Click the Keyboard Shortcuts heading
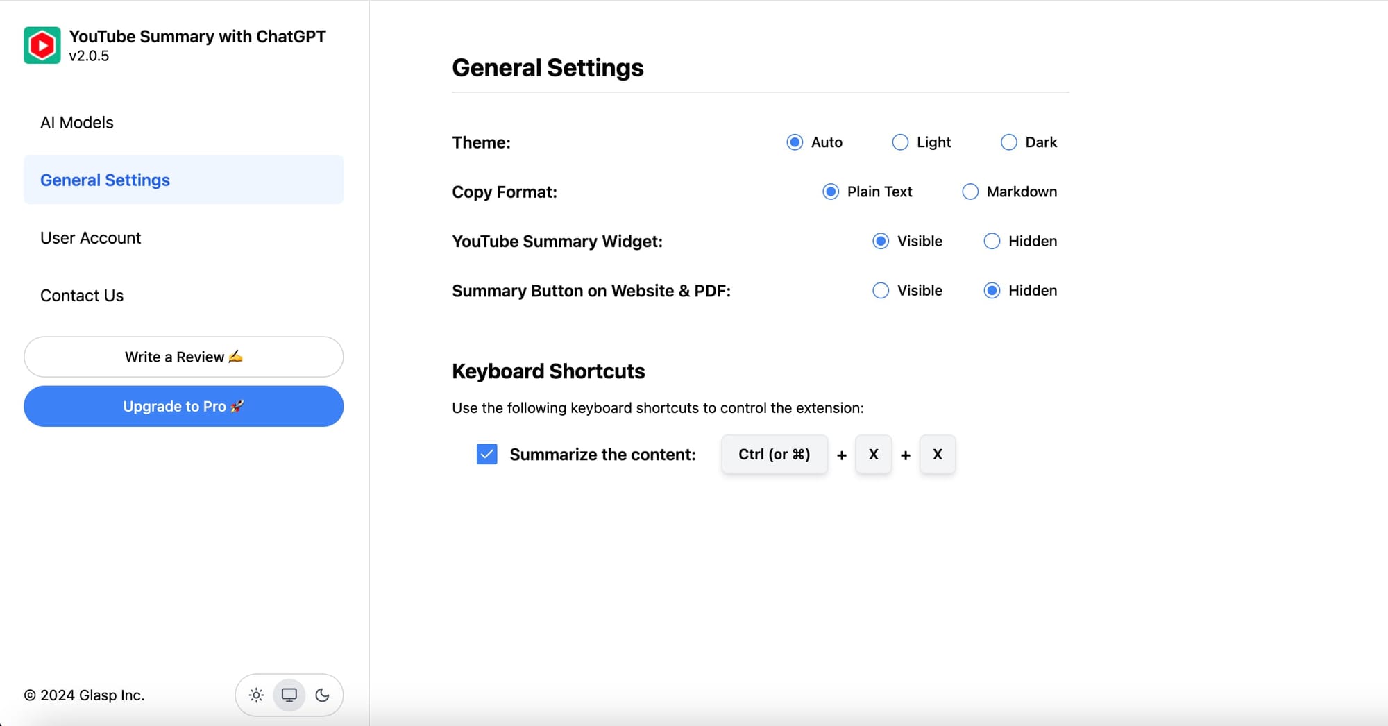The image size is (1388, 726). point(548,371)
